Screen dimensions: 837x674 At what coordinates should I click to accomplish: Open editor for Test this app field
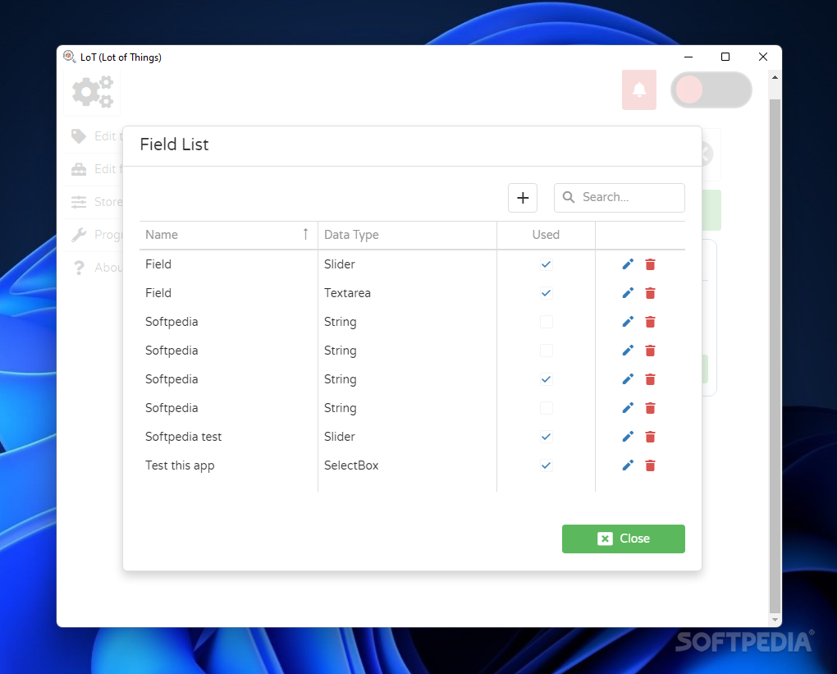point(628,465)
